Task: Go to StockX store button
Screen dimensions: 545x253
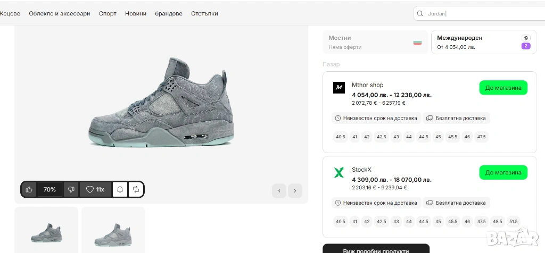Action: coord(503,172)
